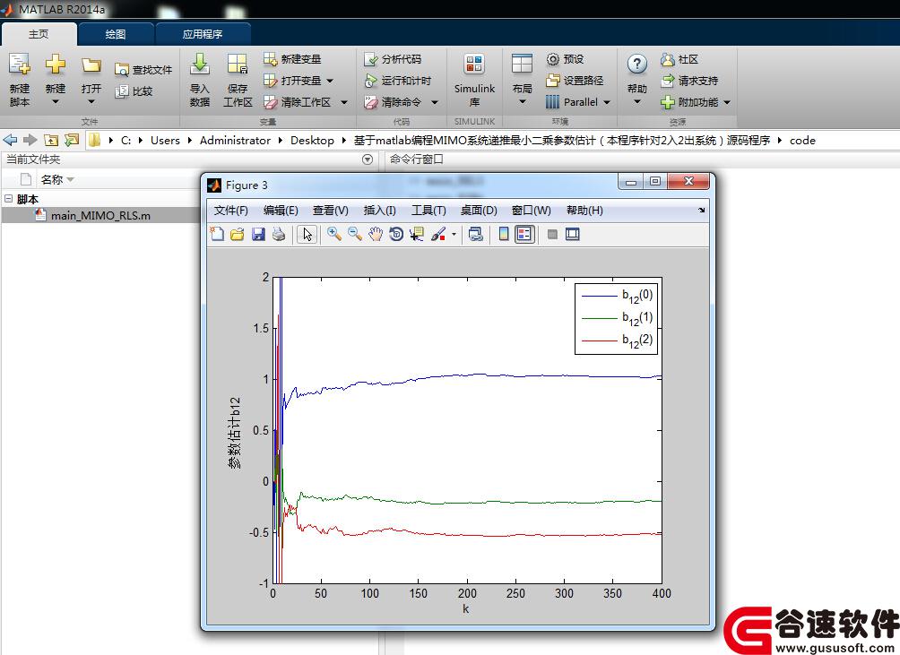Open a file from Figure 3 toolbar

pyautogui.click(x=237, y=234)
